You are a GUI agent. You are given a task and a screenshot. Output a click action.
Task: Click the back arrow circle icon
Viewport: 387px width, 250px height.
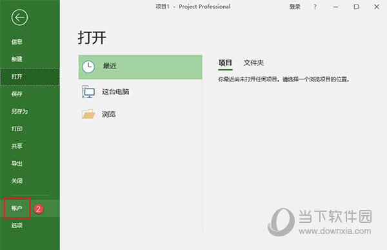click(19, 17)
